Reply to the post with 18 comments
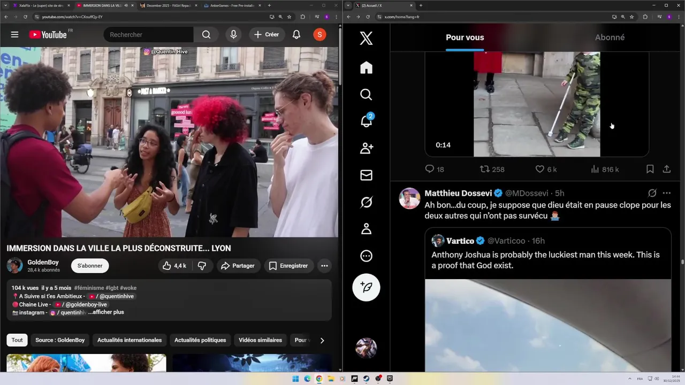 [x=434, y=169]
